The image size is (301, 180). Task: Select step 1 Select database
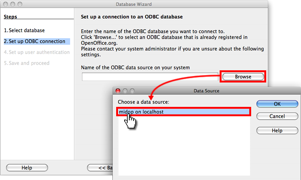pos(24,30)
